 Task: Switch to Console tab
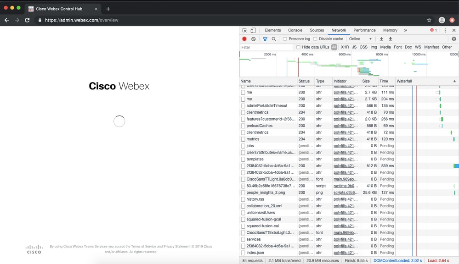pos(295,30)
